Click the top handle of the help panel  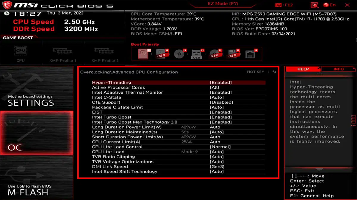pos(319,74)
